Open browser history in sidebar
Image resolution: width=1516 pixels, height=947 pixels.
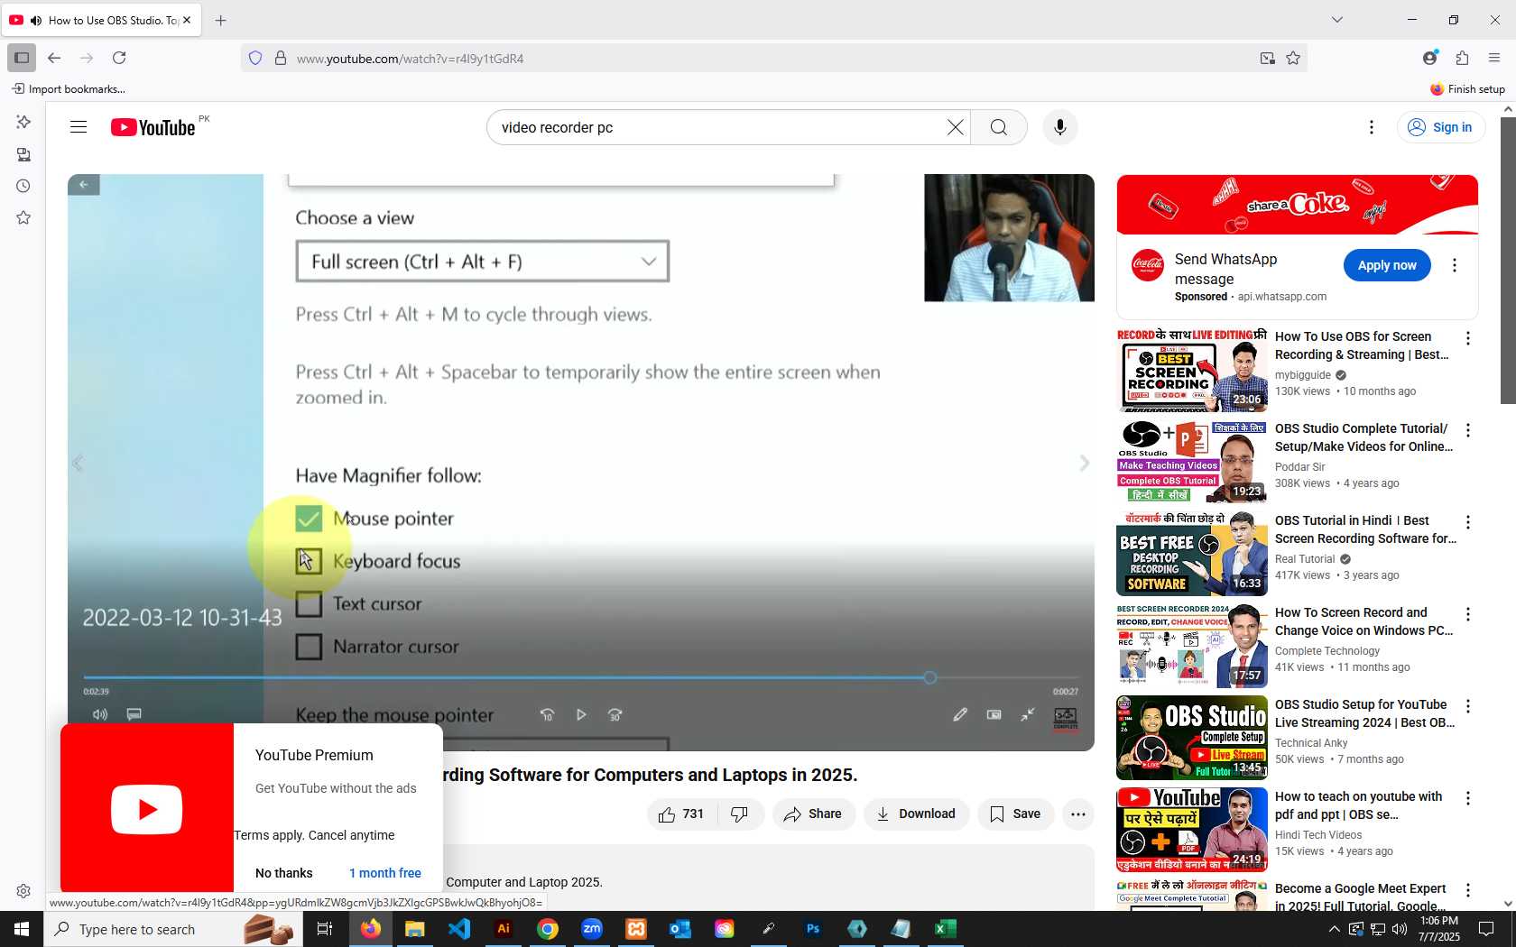pyautogui.click(x=23, y=186)
